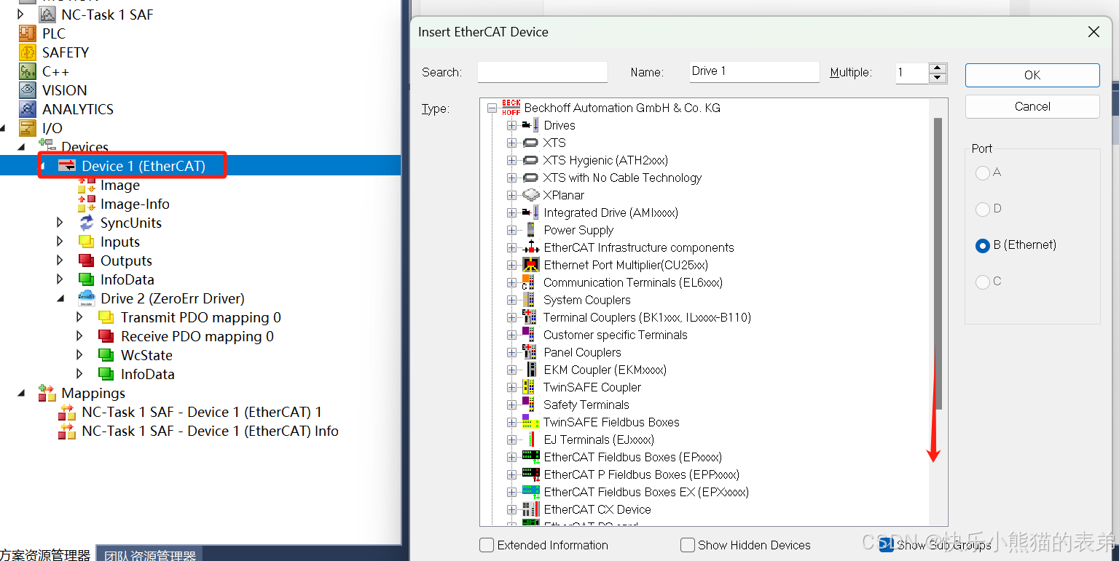This screenshot has width=1119, height=561.
Task: Click the Power Supply category icon
Action: pyautogui.click(x=531, y=230)
